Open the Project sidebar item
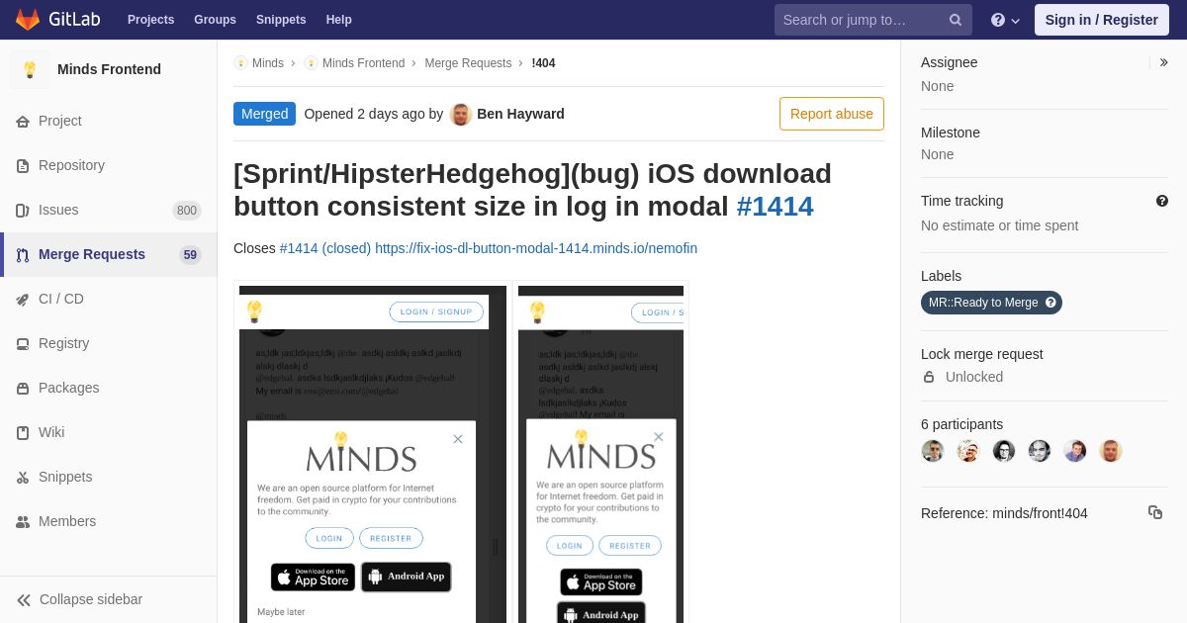 (x=109, y=121)
